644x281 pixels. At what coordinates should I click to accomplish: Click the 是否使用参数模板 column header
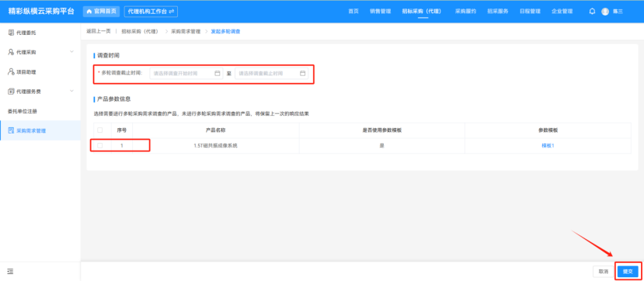coord(382,130)
